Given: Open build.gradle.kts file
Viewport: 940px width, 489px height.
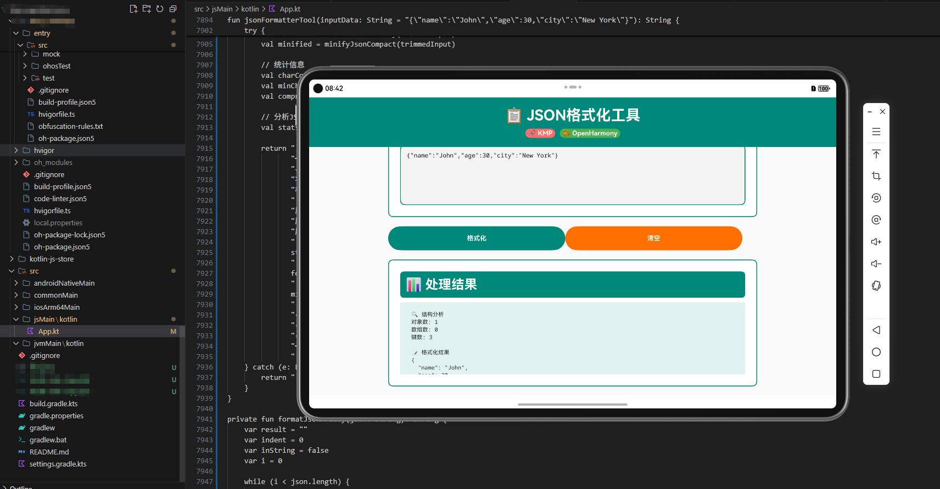Looking at the screenshot, I should click(53, 403).
